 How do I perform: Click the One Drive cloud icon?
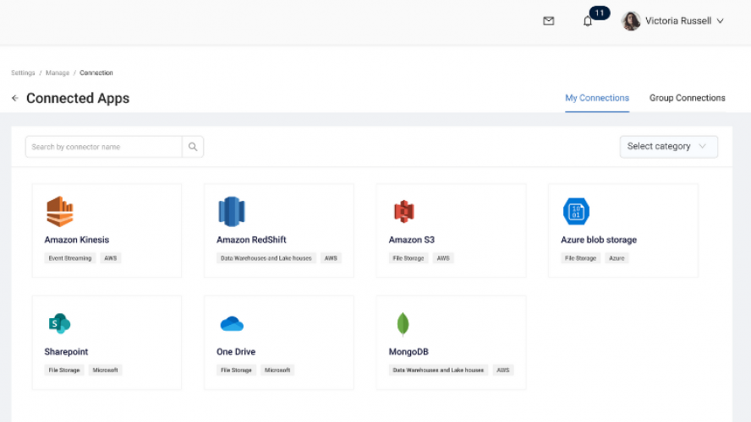pos(232,323)
